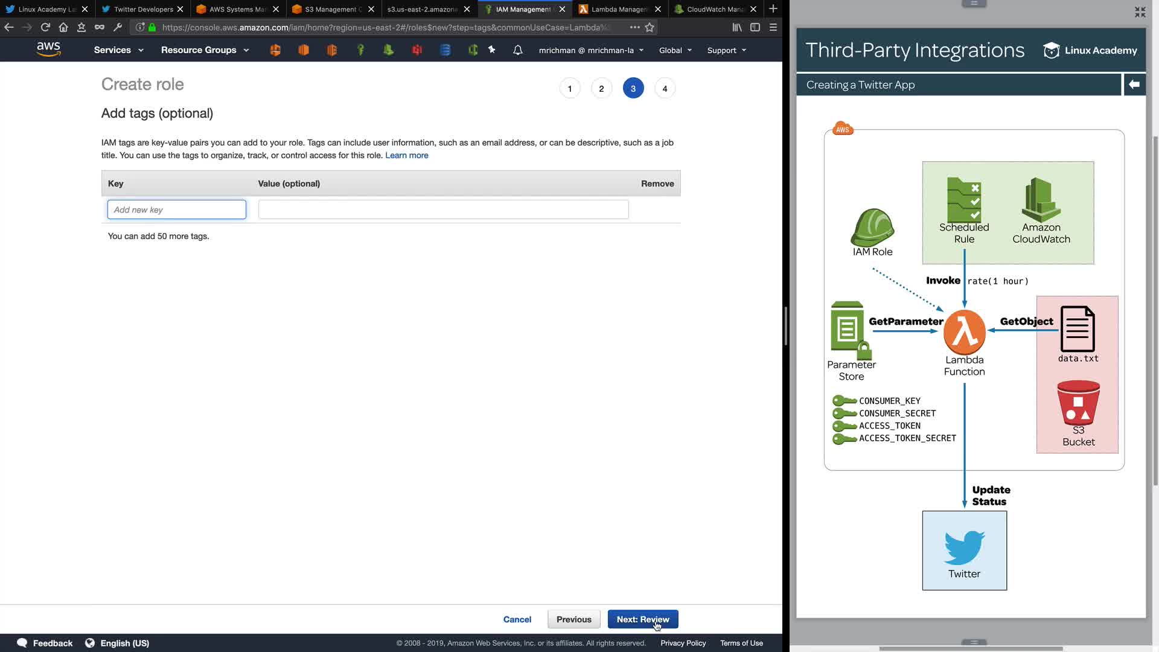The image size is (1159, 652).
Task: Click browser reload page icon
Action: tap(45, 27)
